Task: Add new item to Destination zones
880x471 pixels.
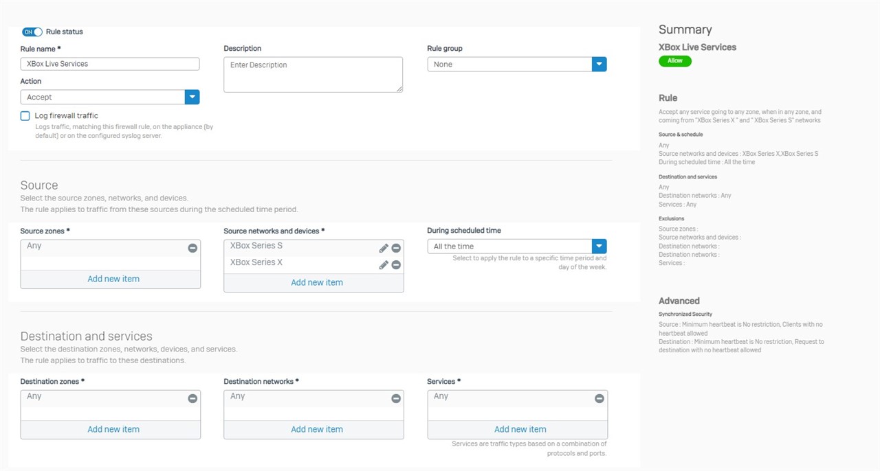Action: tap(113, 429)
